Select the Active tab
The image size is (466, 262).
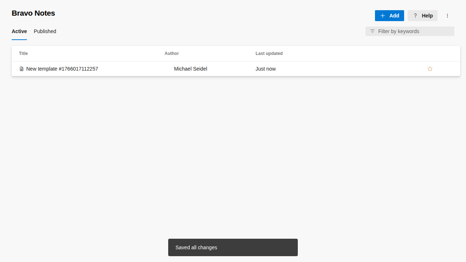pos(19,31)
